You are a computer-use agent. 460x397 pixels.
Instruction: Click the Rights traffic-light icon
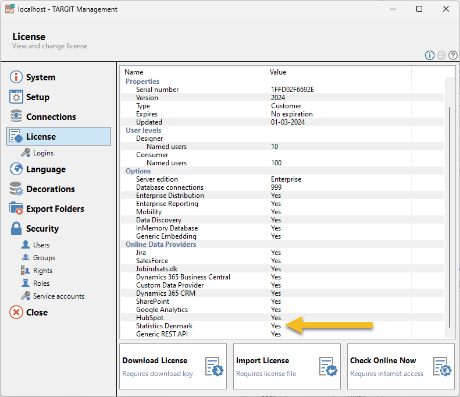[26, 271]
